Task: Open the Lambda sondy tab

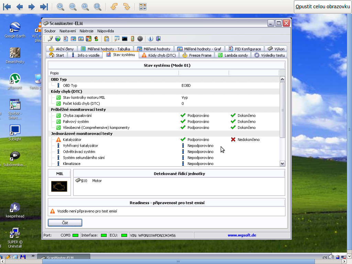Action: tap(233, 55)
